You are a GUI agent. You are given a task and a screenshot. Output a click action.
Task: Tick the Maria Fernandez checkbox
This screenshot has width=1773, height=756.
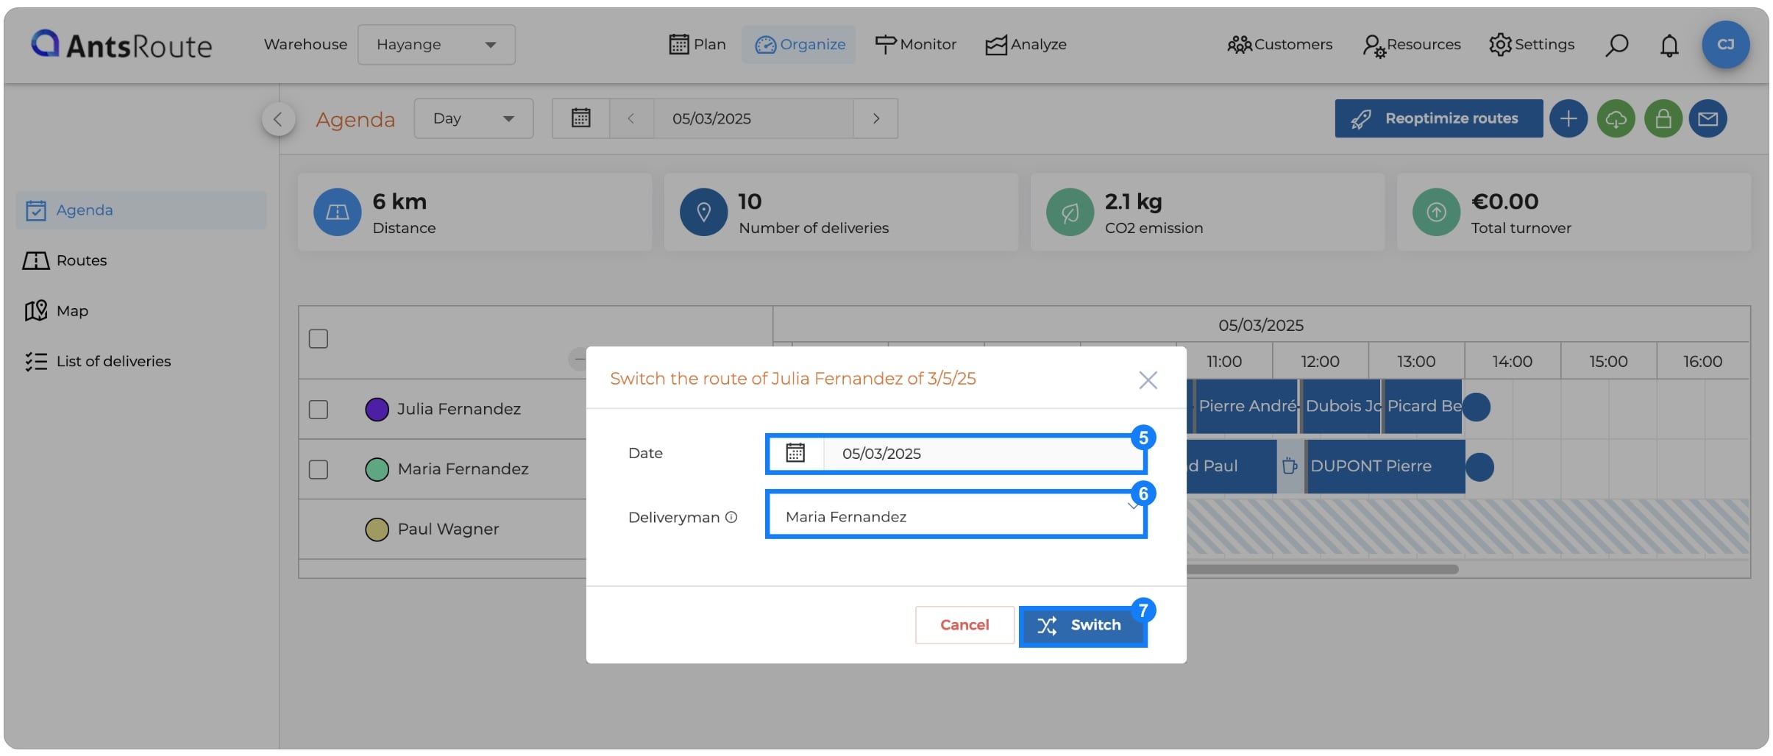(x=319, y=470)
